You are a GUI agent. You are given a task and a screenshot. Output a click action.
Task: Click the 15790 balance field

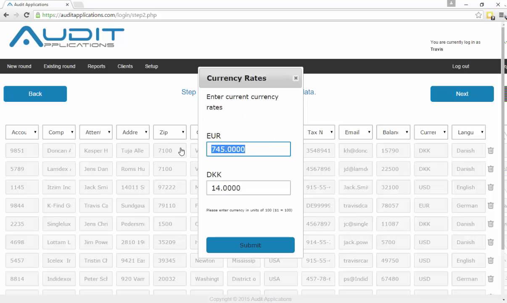point(393,150)
